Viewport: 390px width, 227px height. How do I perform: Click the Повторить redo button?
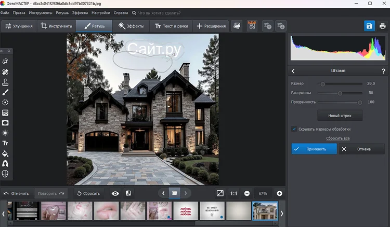point(51,193)
